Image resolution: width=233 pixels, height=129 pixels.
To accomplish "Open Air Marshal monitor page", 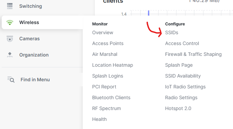I will [x=105, y=54].
